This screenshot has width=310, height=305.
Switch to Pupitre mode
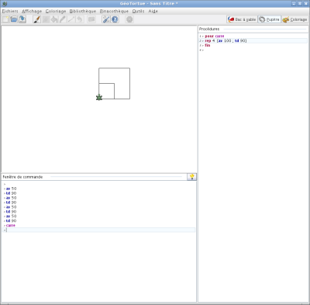(x=269, y=19)
